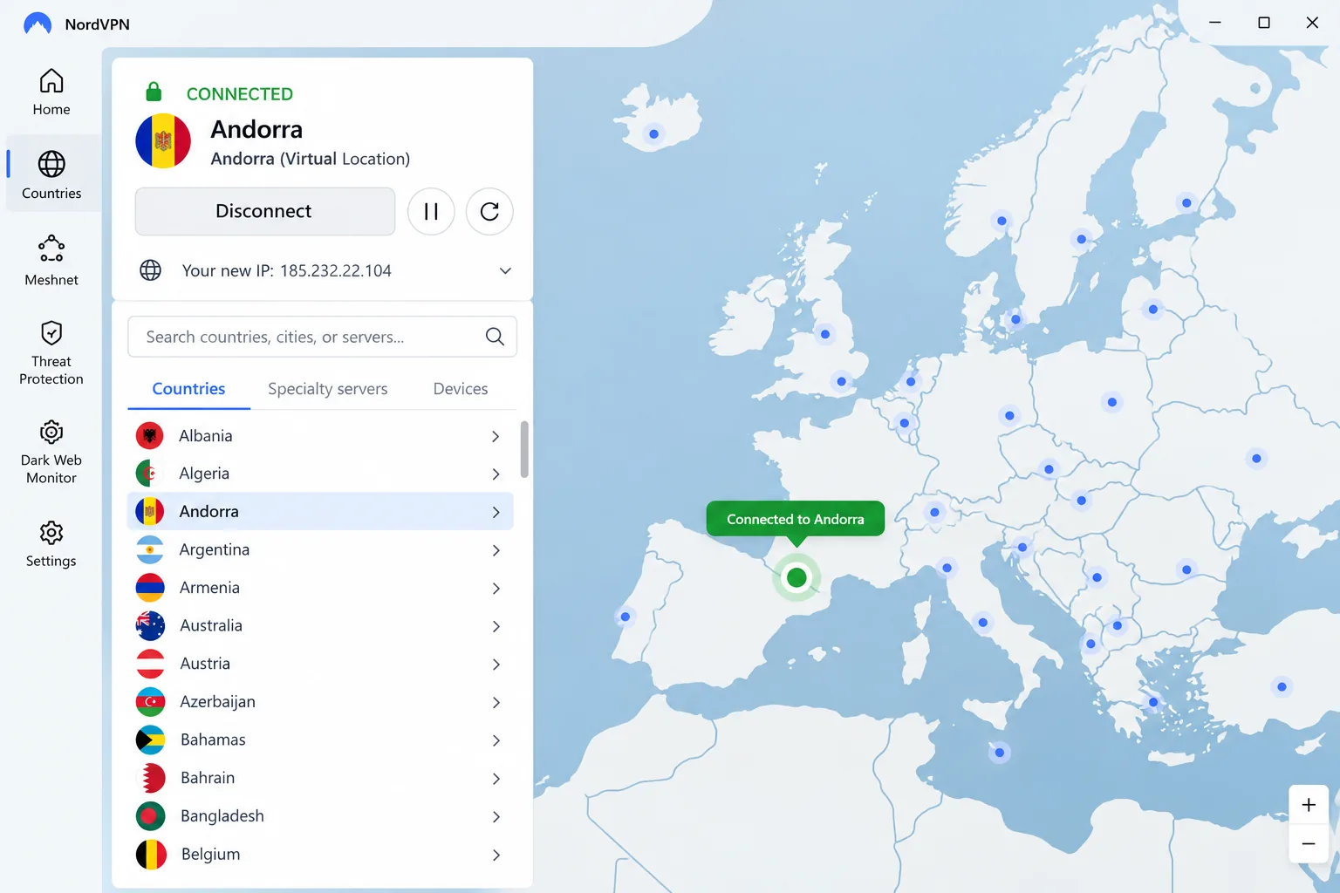This screenshot has height=893, width=1340.
Task: Click the Belgium flag icon
Action: point(150,854)
